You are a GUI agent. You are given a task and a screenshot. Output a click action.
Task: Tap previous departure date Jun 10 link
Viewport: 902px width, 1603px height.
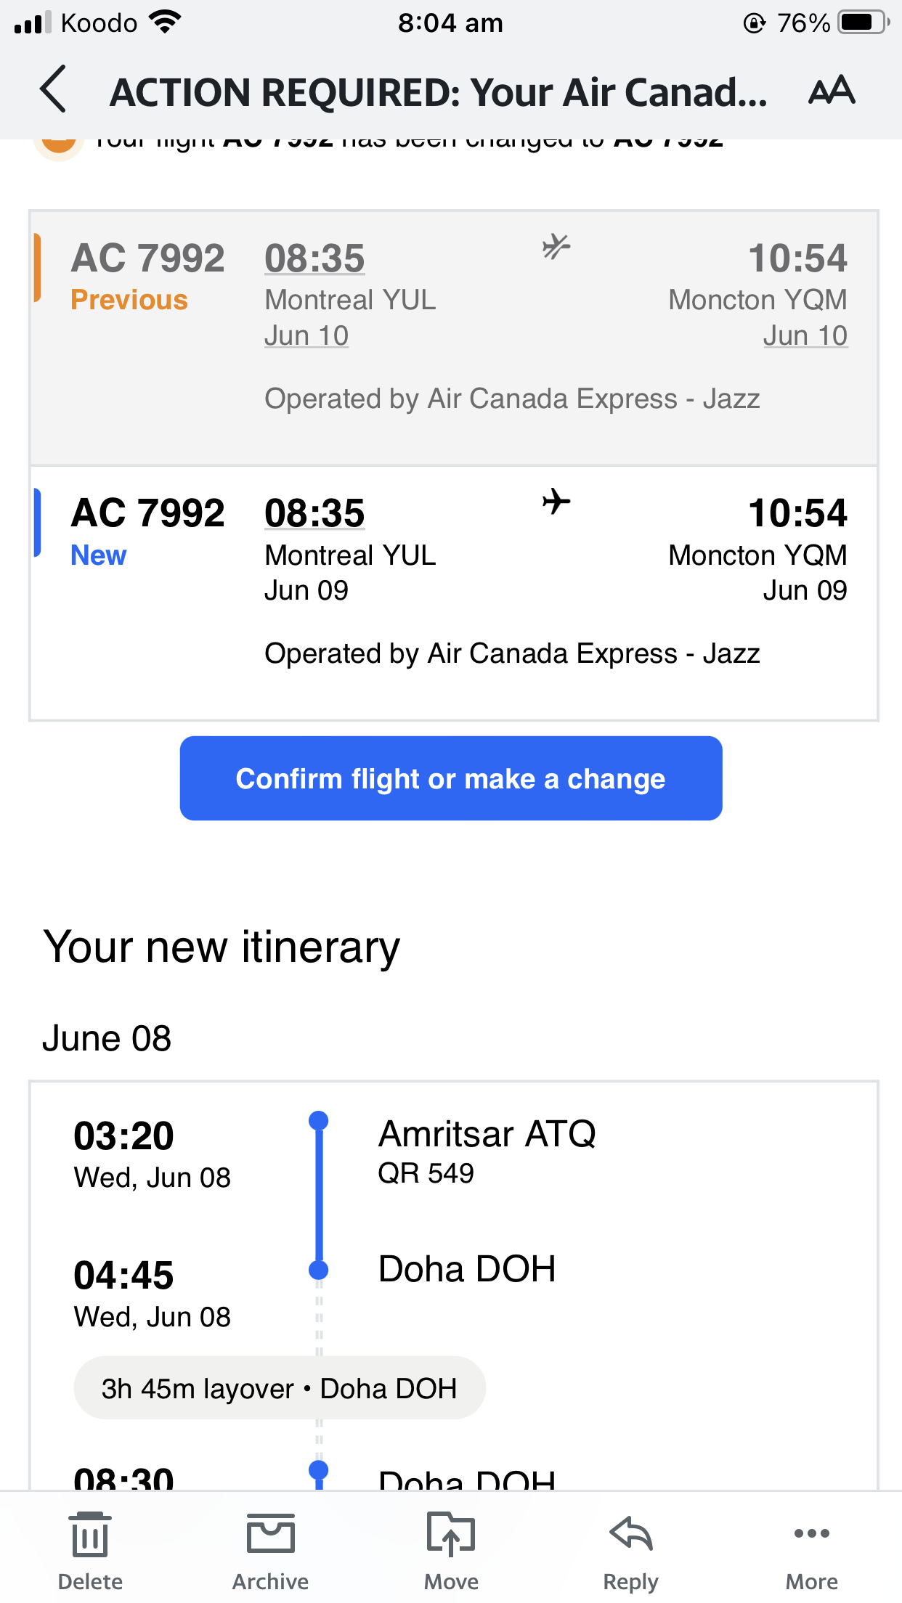coord(306,335)
